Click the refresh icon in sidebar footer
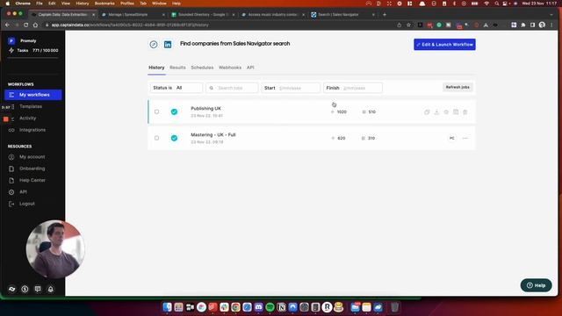Viewport: 562px width, 316px height. (11, 289)
